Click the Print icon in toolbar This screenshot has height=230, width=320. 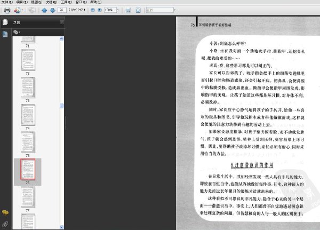click(7, 10)
